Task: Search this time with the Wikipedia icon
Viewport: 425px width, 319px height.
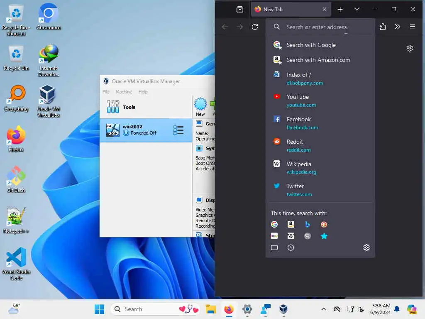Action: tap(291, 236)
